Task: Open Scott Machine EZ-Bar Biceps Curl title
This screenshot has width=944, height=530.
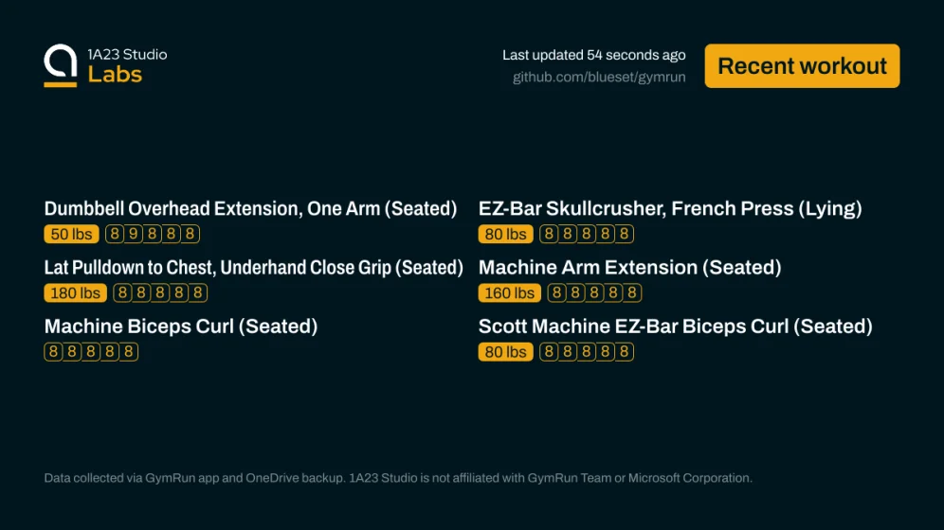Action: click(675, 327)
